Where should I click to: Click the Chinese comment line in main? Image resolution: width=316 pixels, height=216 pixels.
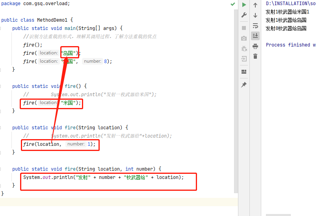coord(90,37)
